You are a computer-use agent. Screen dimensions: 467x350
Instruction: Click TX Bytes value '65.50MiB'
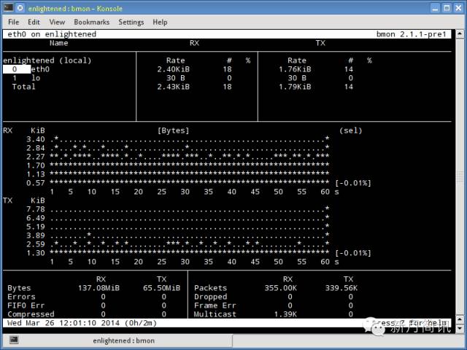pyautogui.click(x=161, y=288)
